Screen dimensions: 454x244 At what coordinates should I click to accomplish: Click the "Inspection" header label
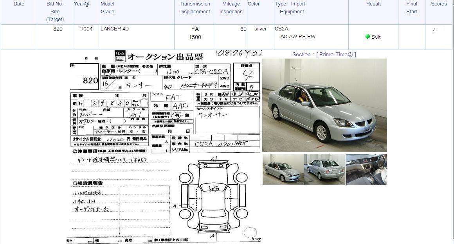(x=231, y=12)
